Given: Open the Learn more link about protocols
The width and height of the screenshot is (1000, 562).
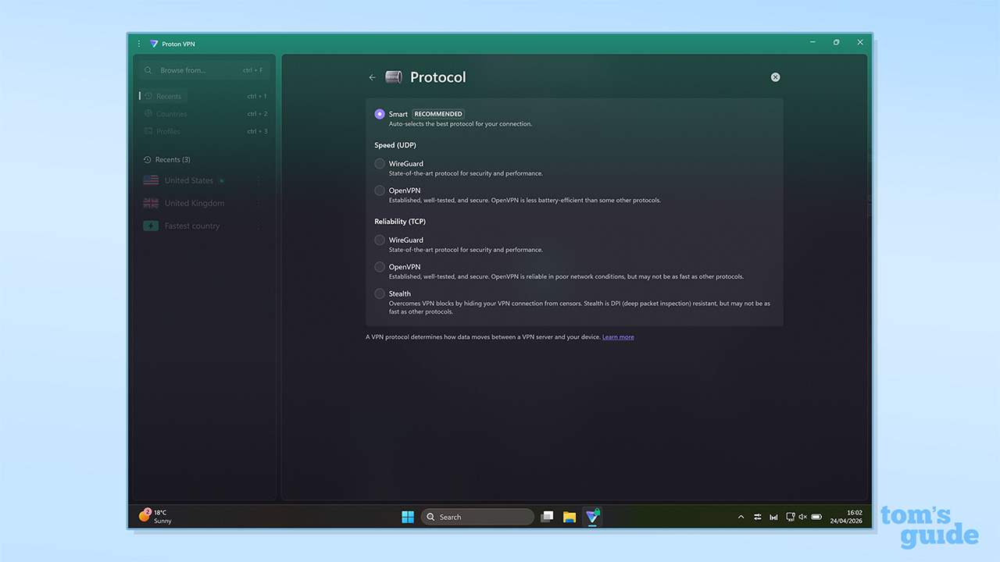Looking at the screenshot, I should point(618,337).
